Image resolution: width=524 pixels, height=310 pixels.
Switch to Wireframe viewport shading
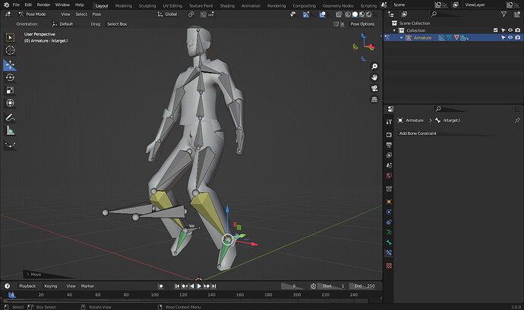(348, 14)
